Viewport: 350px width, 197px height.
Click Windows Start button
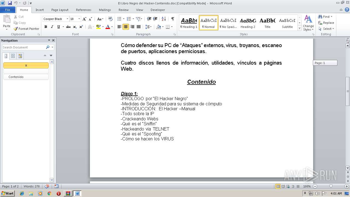[x=7, y=193]
